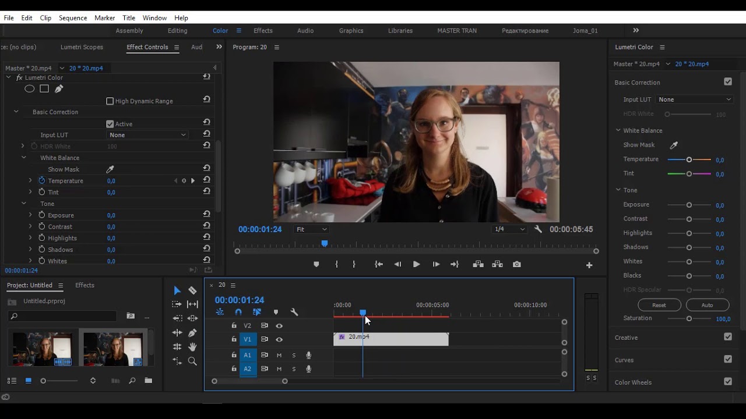Collapse White Balance in Lumetri Color panel
The width and height of the screenshot is (746, 419).
tap(618, 130)
